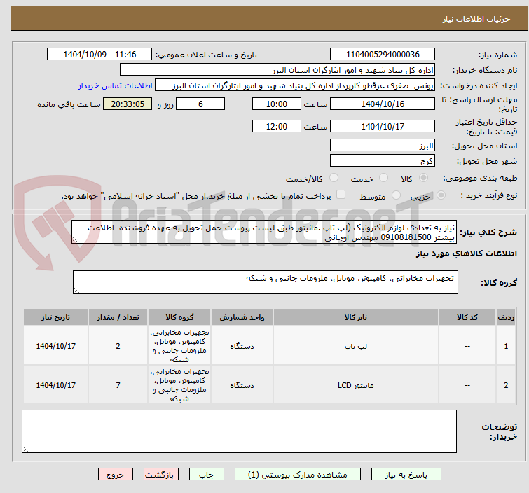
Task: Click the اطلاعات کالاهای مورد نیاز heading
Action: point(466,254)
